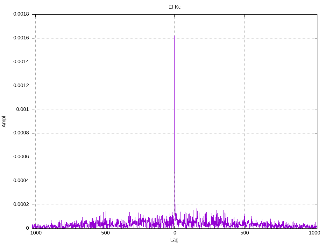This screenshot has height=244, width=326.
Task: Click x-axis tick label 500
Action: [244, 233]
